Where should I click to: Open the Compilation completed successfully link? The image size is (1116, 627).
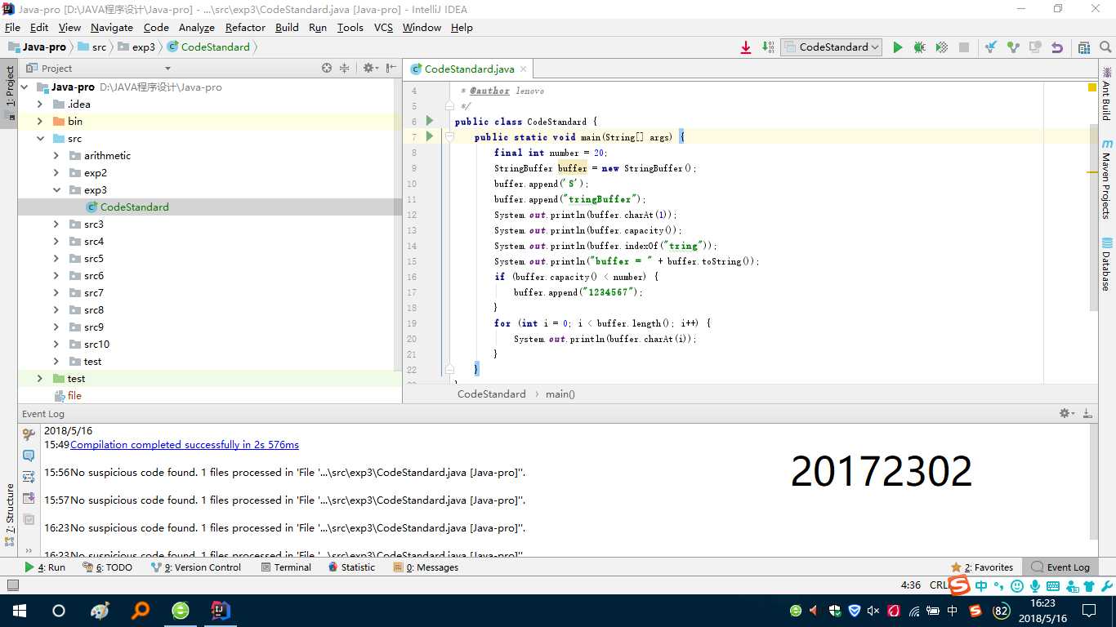pyautogui.click(x=185, y=445)
